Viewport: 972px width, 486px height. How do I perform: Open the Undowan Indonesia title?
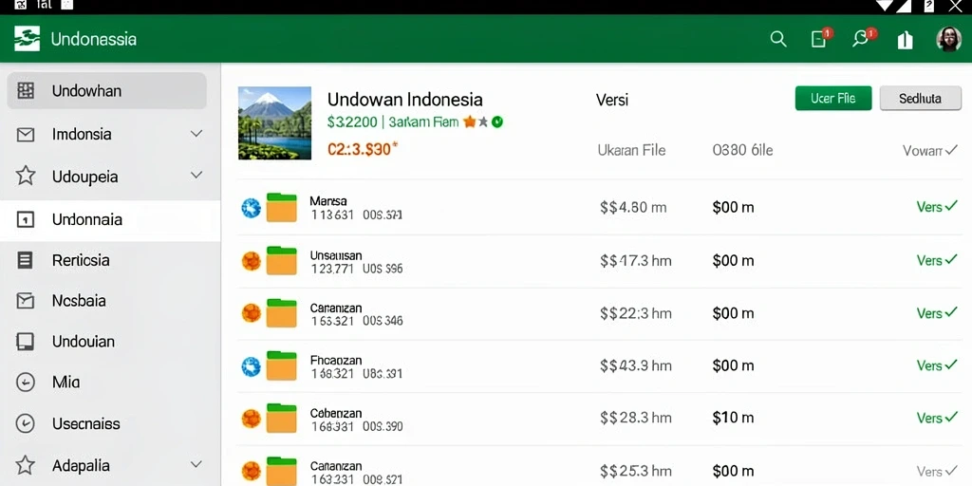point(404,99)
